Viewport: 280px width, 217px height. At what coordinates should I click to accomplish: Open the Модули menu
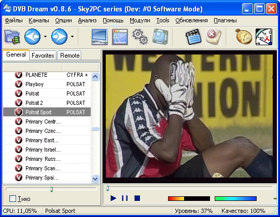pyautogui.click(x=140, y=21)
